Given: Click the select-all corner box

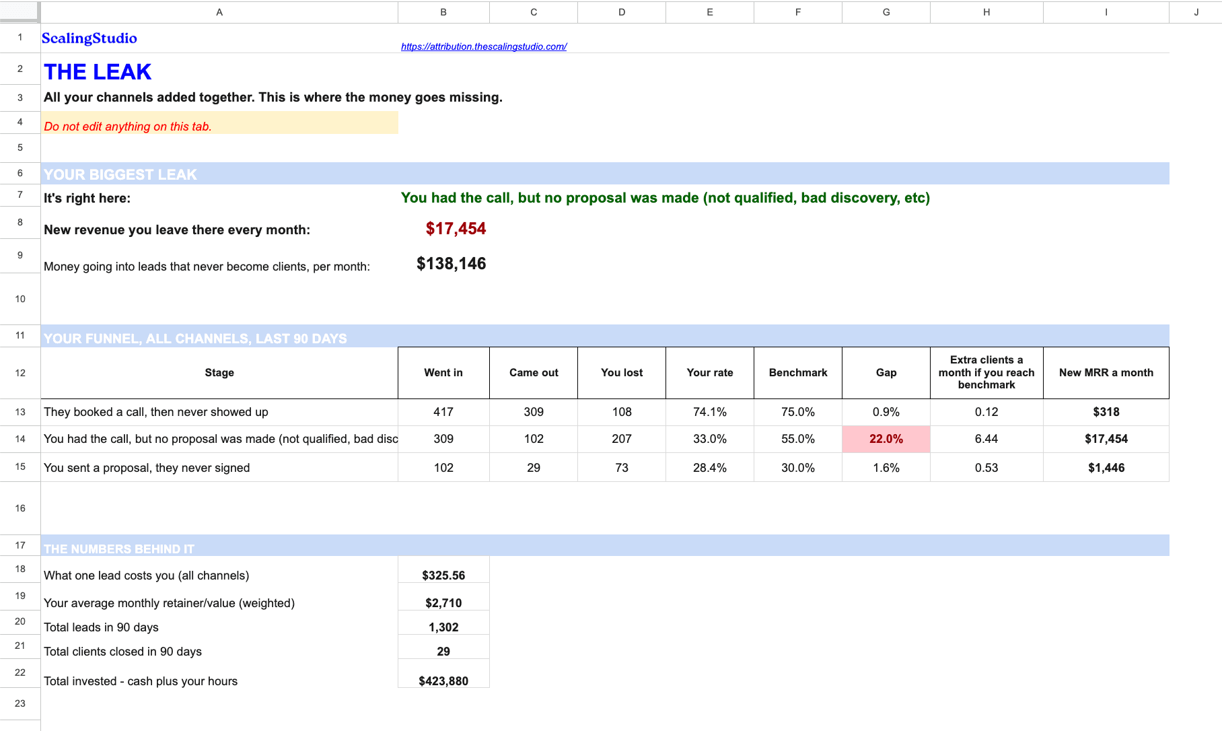Looking at the screenshot, I should point(20,11).
